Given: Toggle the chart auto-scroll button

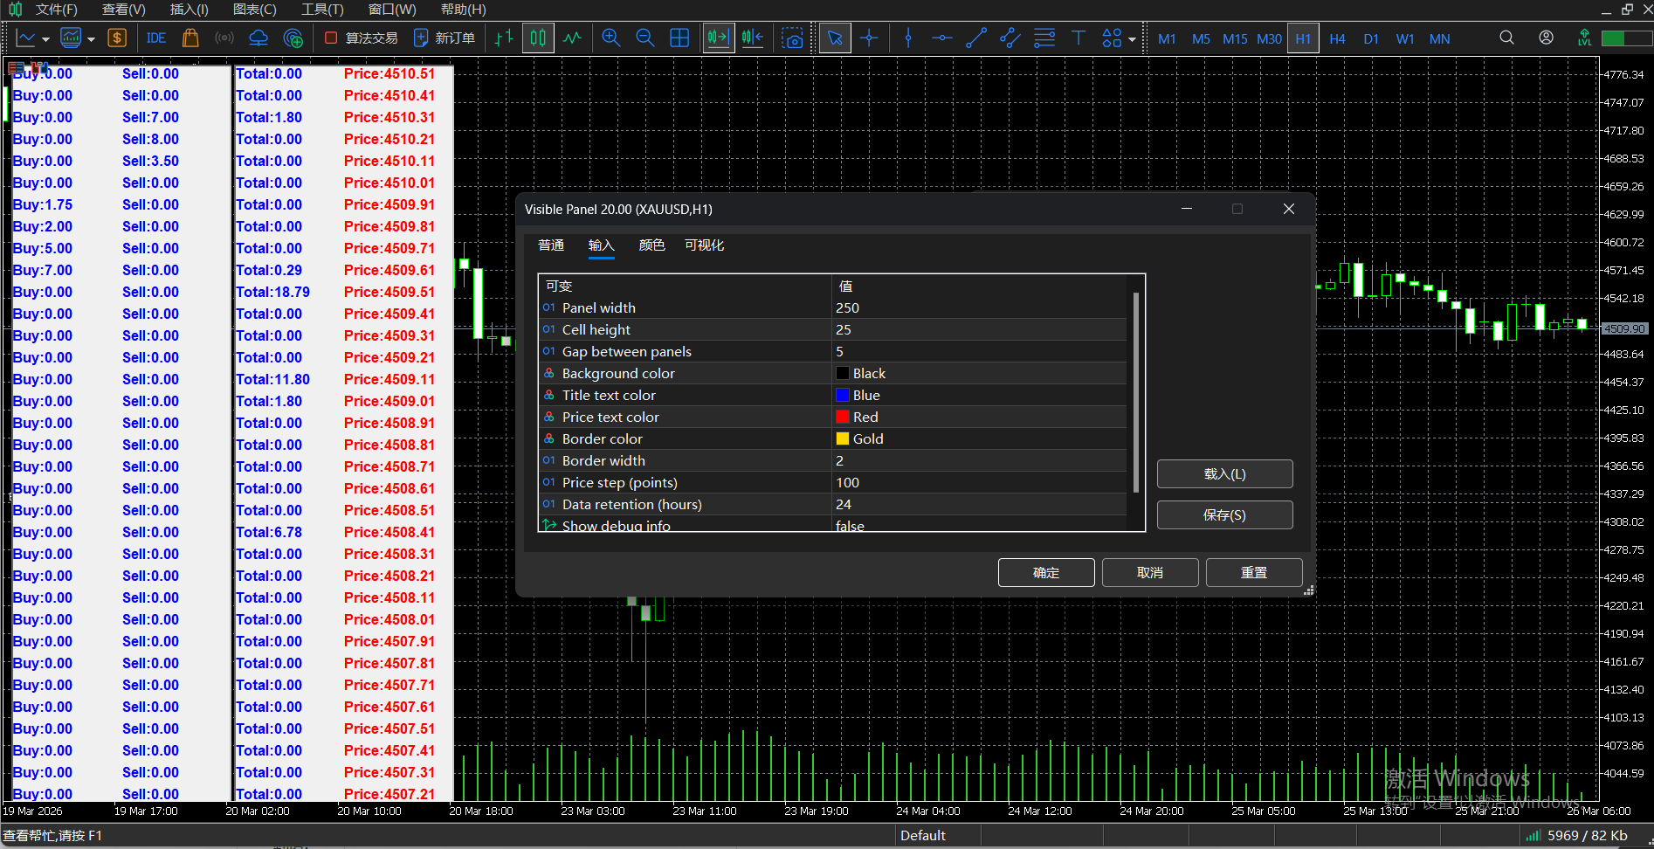Looking at the screenshot, I should (x=718, y=38).
